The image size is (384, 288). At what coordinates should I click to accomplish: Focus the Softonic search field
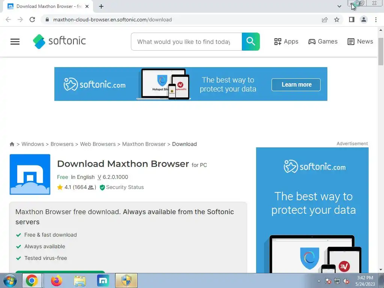tap(186, 42)
